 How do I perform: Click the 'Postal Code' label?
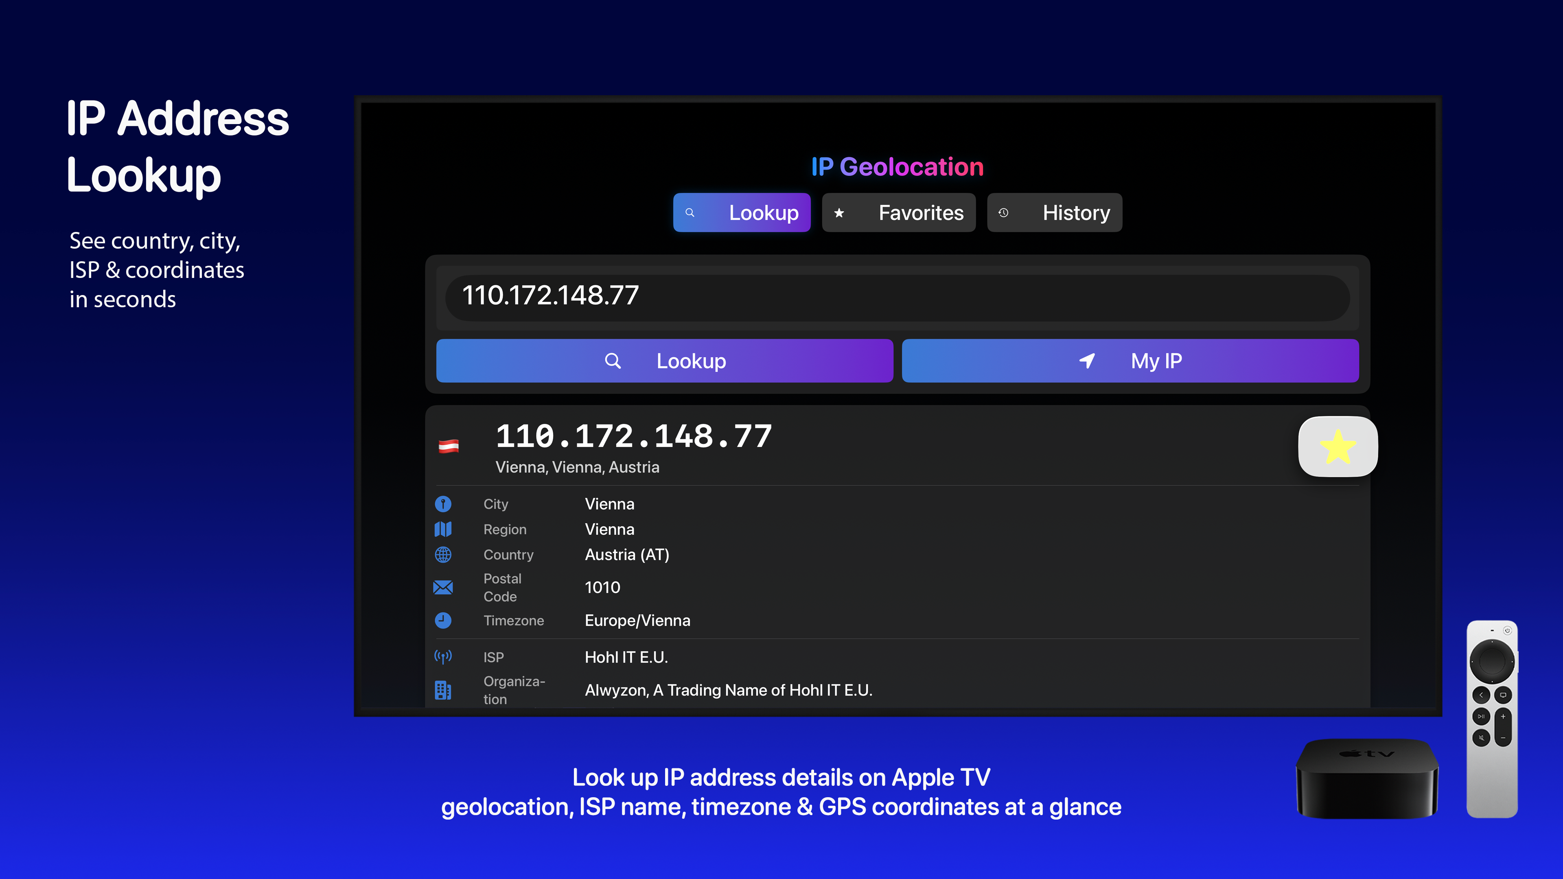[502, 587]
